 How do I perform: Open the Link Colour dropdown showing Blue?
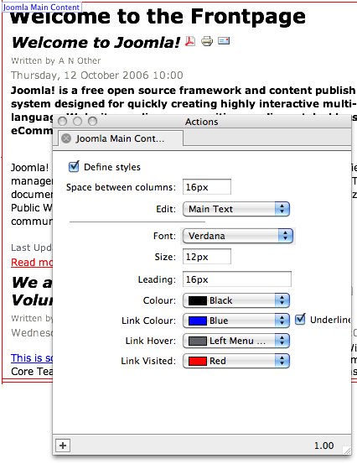point(236,321)
